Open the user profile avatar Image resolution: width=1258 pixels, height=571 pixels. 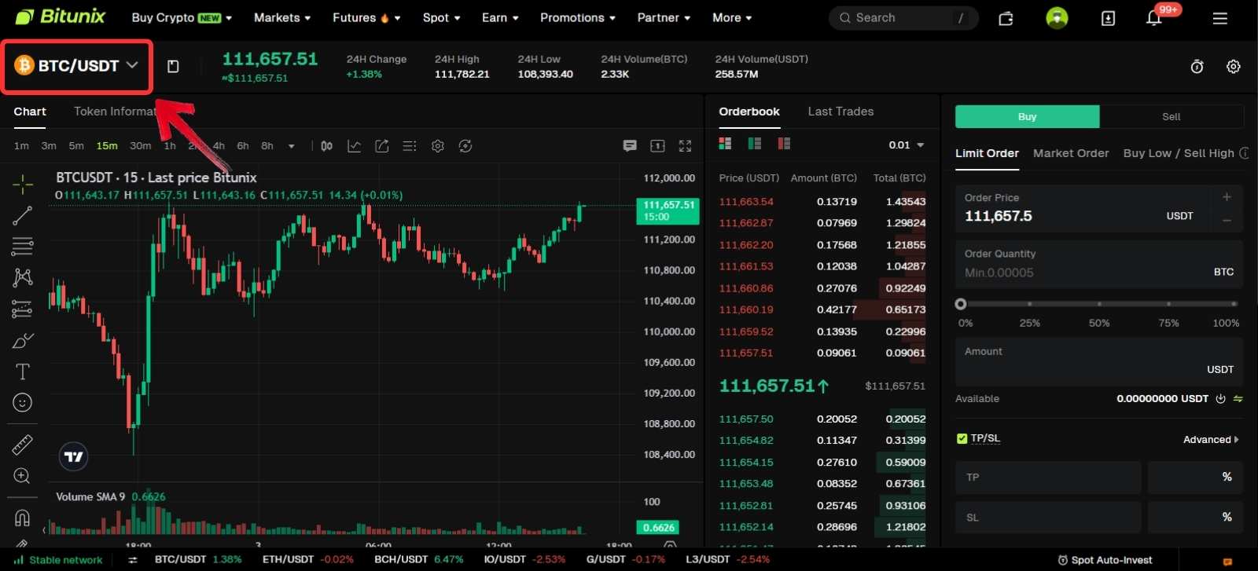coord(1057,17)
